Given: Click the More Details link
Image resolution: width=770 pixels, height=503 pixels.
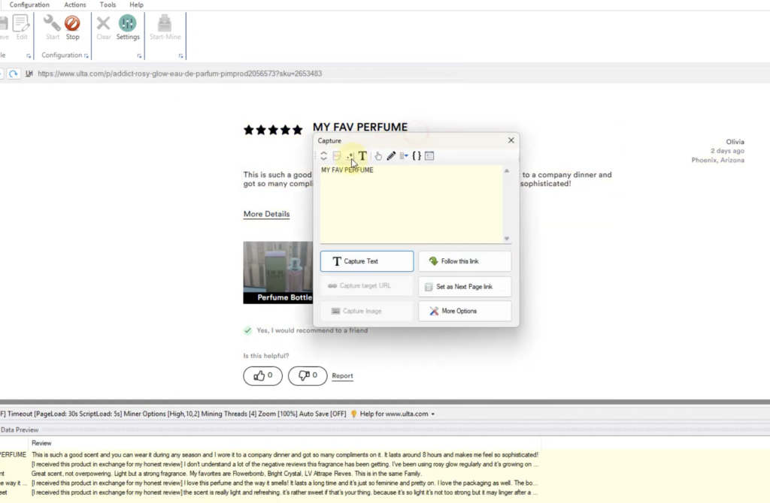Looking at the screenshot, I should pos(266,214).
